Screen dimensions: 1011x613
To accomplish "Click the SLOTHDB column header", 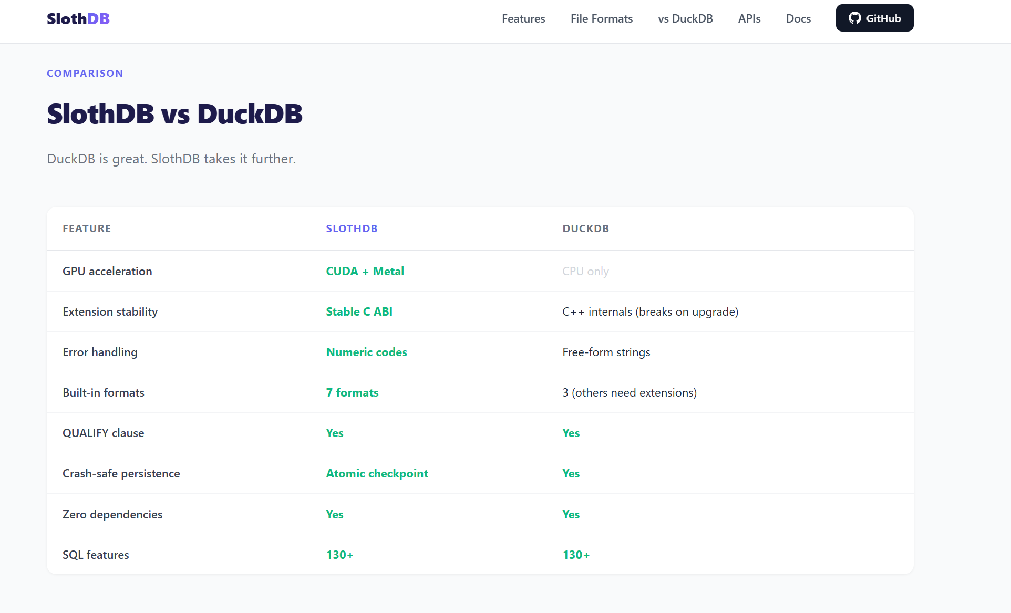I will pos(352,228).
